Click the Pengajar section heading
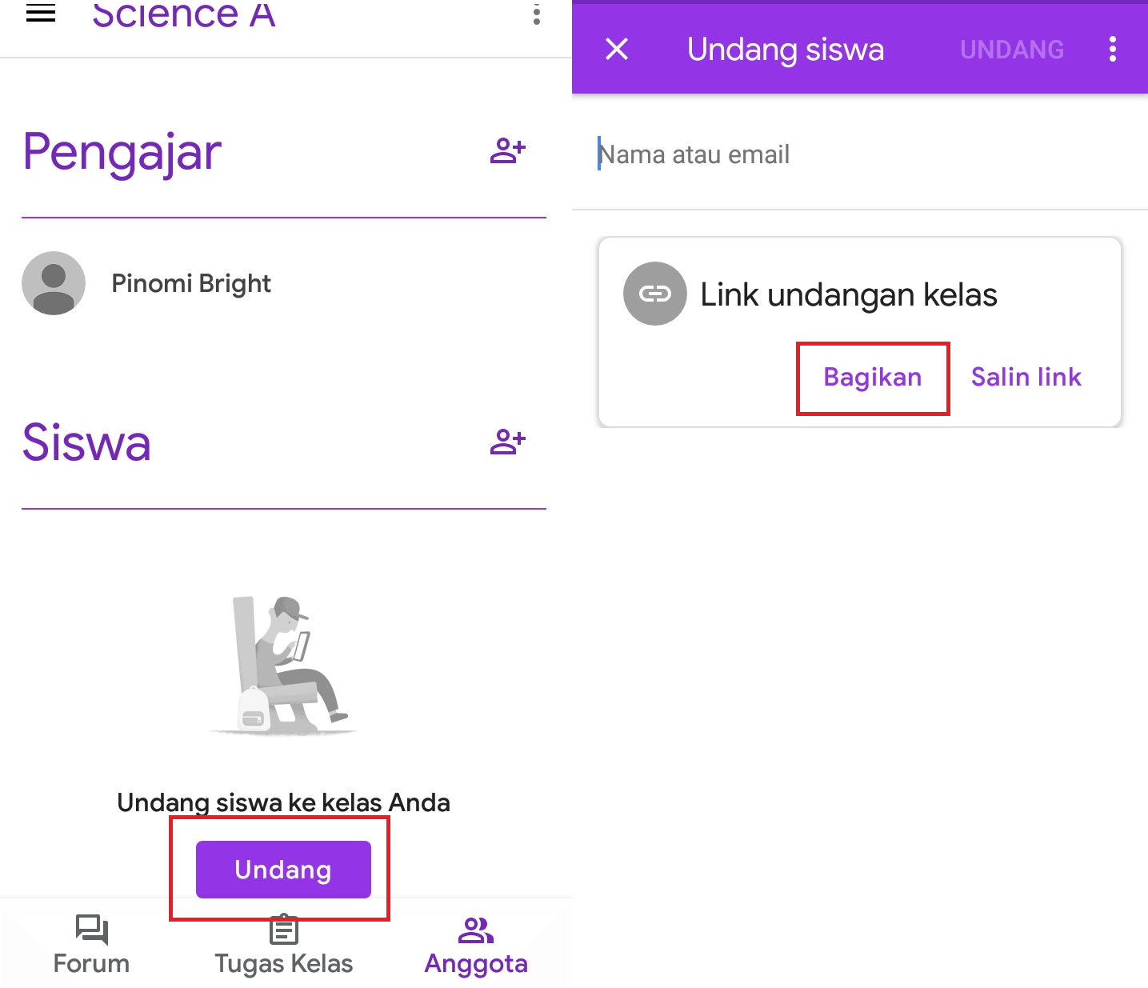 (122, 151)
